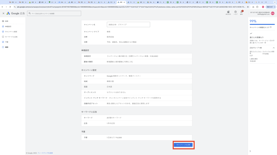The image size is (277, 155).
Task: Expand the right panel bottom chevron
Action: [250, 151]
